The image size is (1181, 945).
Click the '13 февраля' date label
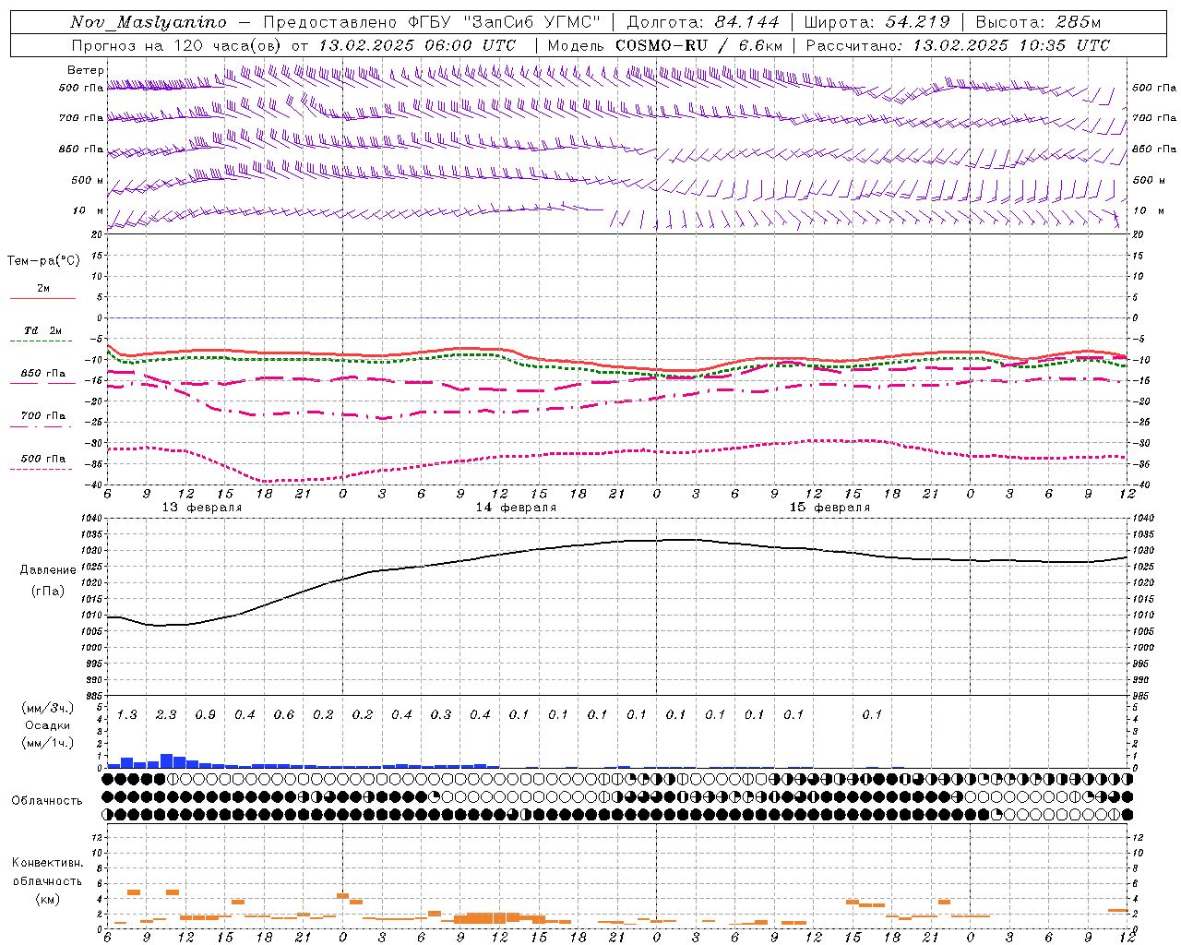[202, 508]
